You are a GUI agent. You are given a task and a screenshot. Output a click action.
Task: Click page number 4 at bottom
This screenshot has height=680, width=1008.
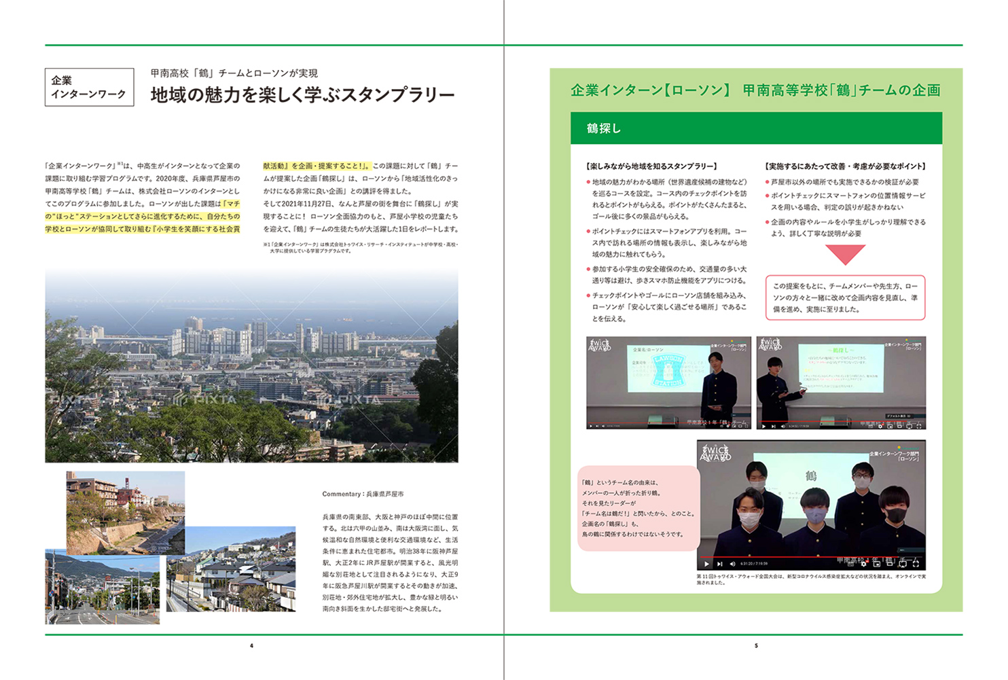(x=251, y=645)
